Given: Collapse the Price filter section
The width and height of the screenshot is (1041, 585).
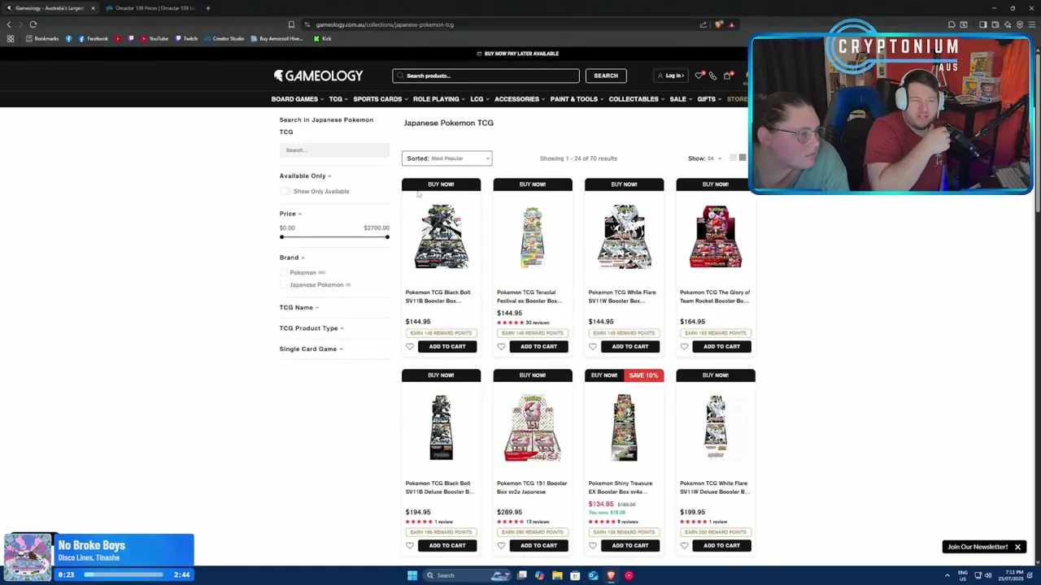Looking at the screenshot, I should (x=291, y=214).
